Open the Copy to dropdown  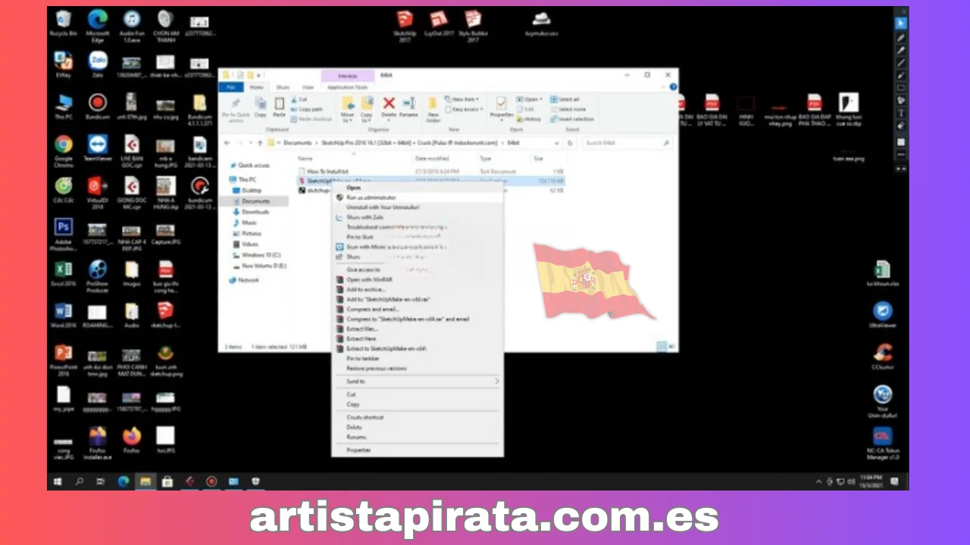click(367, 109)
